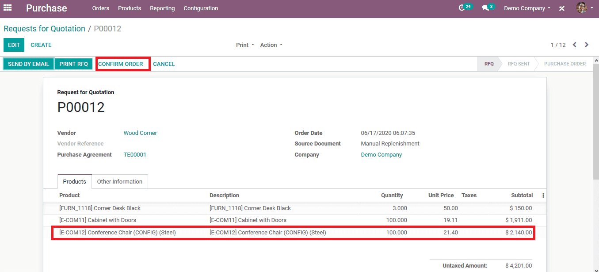Open column options three-dot icon
Viewport: 599px width, 272px height.
543,195
